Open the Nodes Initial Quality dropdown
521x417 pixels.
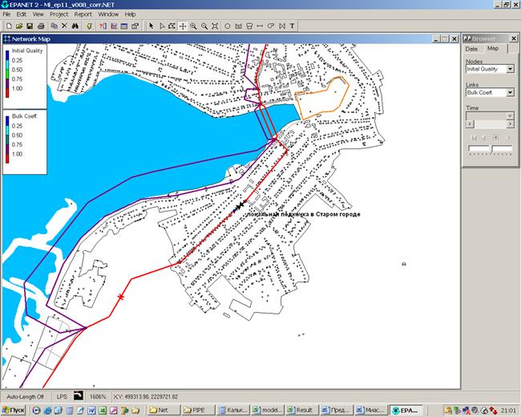click(x=510, y=69)
